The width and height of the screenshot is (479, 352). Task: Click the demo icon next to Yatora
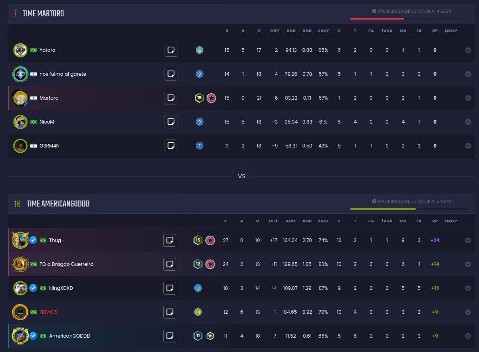(x=171, y=50)
